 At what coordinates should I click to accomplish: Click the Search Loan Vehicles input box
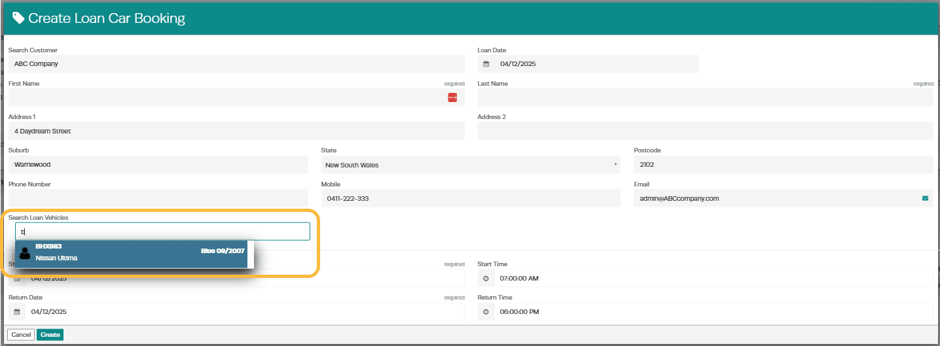pyautogui.click(x=162, y=232)
